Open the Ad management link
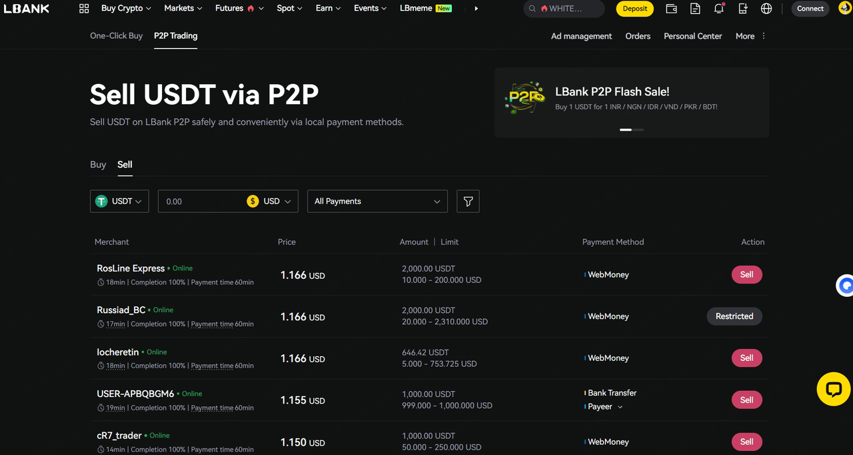853x455 pixels. tap(581, 36)
